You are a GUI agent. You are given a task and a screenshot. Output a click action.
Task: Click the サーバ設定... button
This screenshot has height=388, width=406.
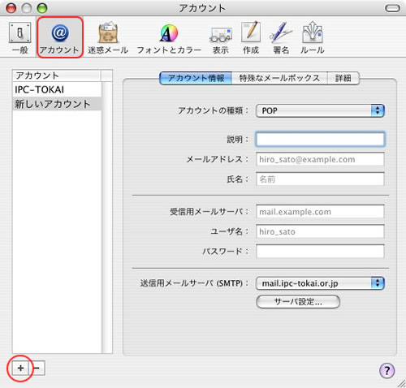tap(298, 301)
